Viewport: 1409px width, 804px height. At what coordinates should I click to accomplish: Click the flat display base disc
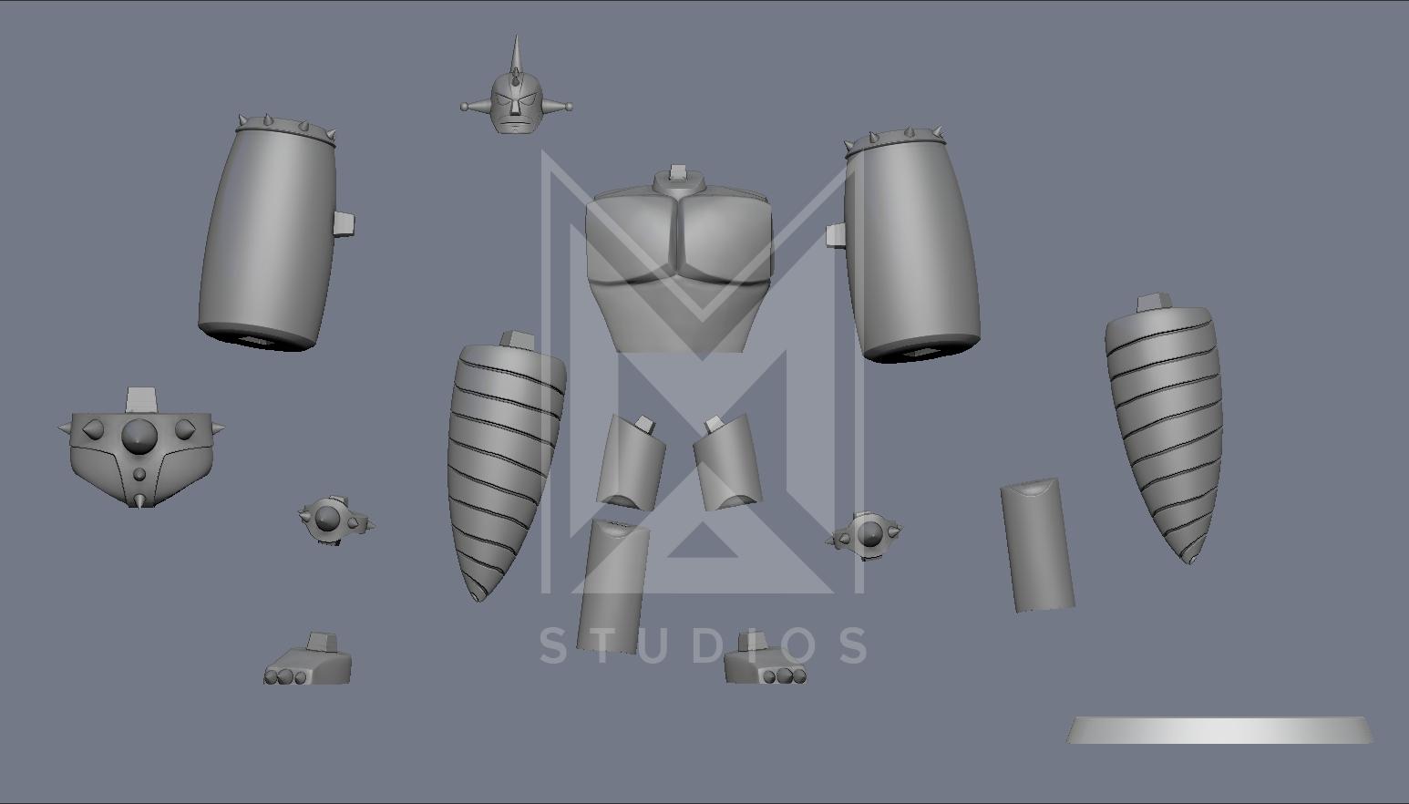point(1219,730)
